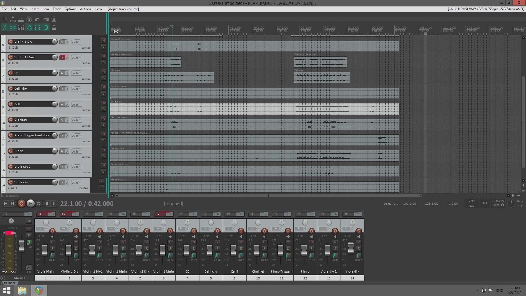Image resolution: width=526 pixels, height=296 pixels.
Task: Open master Route button in mixer
Action: pyautogui.click(x=29, y=243)
